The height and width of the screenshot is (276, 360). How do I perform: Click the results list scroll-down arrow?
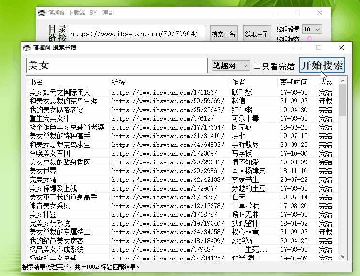click(343, 257)
